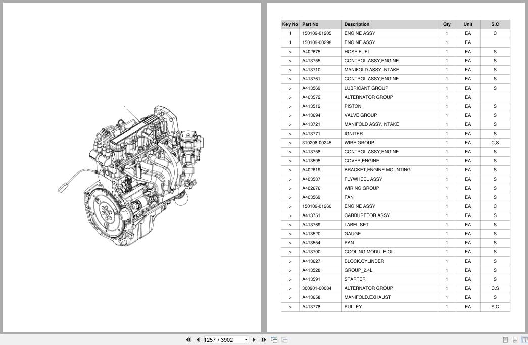Select the COVER,ENGINE description

tap(362, 161)
